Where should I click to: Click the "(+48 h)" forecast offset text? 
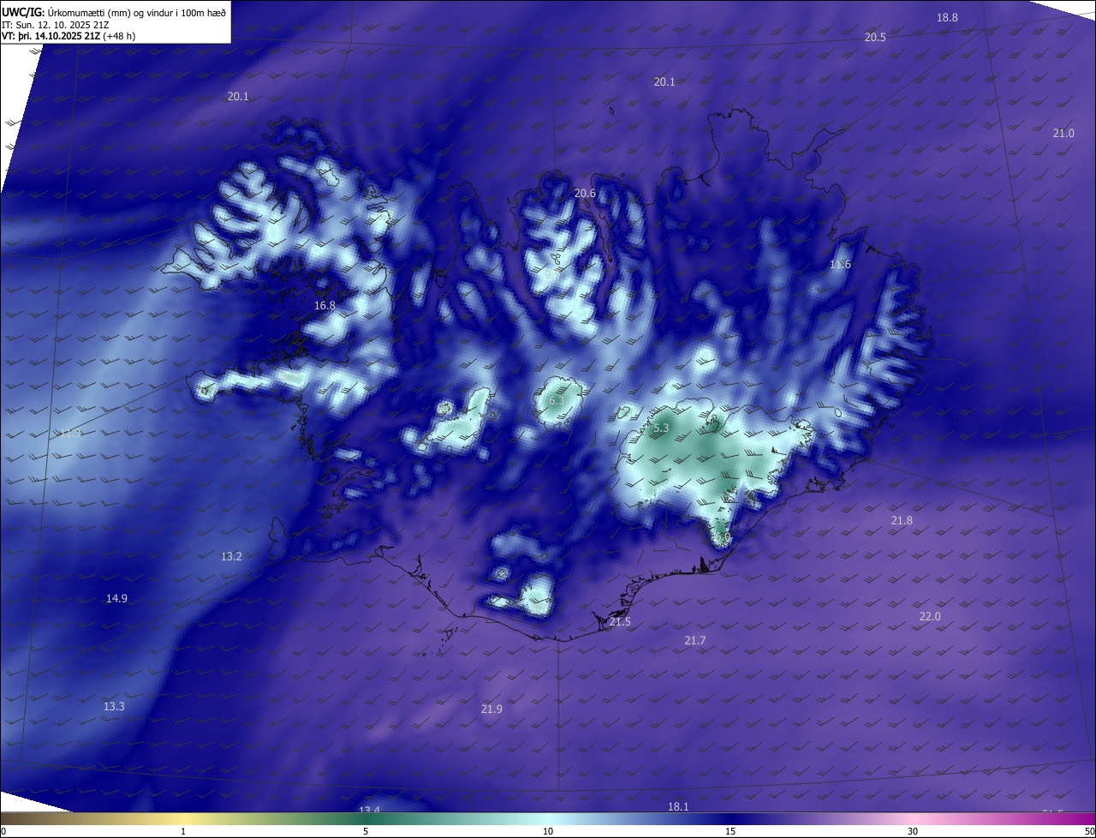(118, 36)
